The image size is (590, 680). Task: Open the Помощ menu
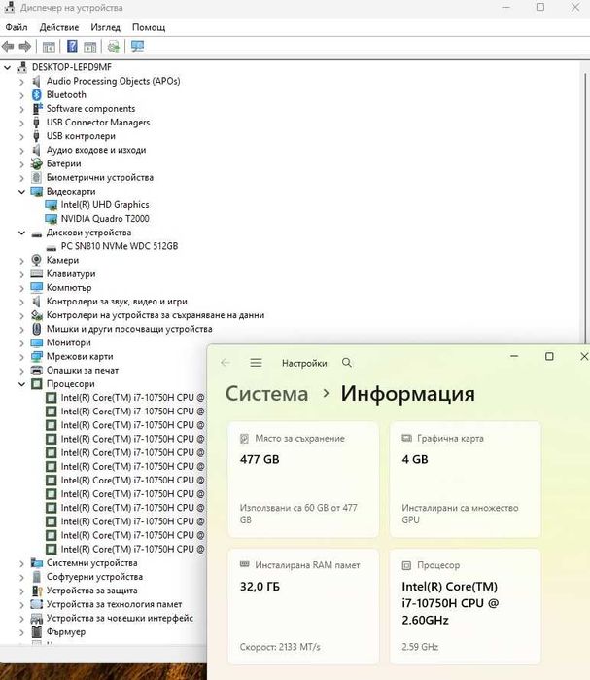(x=149, y=27)
